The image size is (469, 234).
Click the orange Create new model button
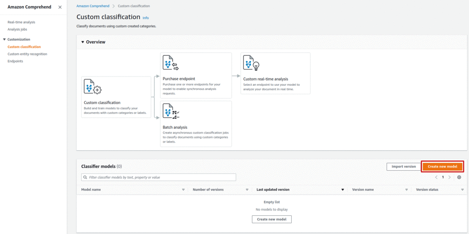pos(442,166)
